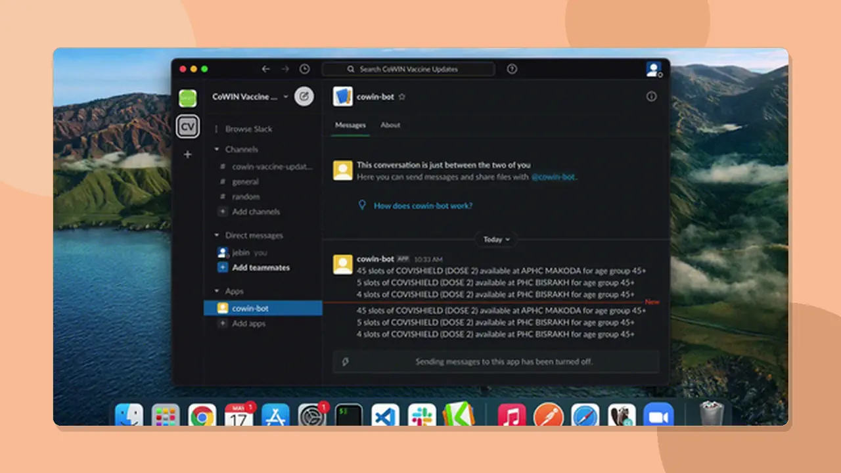Open the Today date dropdown
Screen dimensions: 841x473
495,239
